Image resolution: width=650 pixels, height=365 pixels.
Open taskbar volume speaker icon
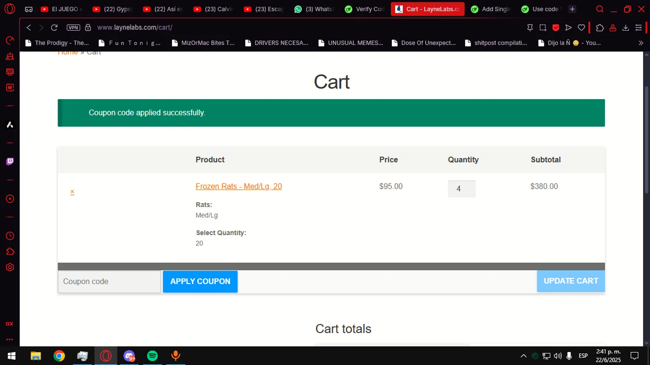click(558, 356)
